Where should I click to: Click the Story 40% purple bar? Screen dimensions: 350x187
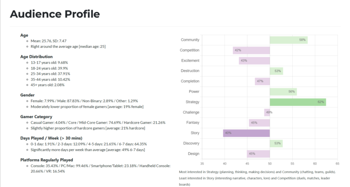[x=246, y=133]
